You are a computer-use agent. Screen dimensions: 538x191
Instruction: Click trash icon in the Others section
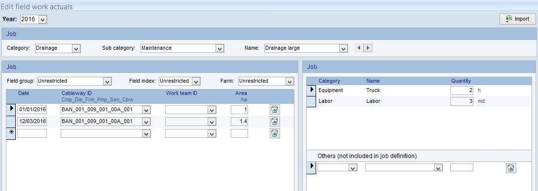click(511, 168)
